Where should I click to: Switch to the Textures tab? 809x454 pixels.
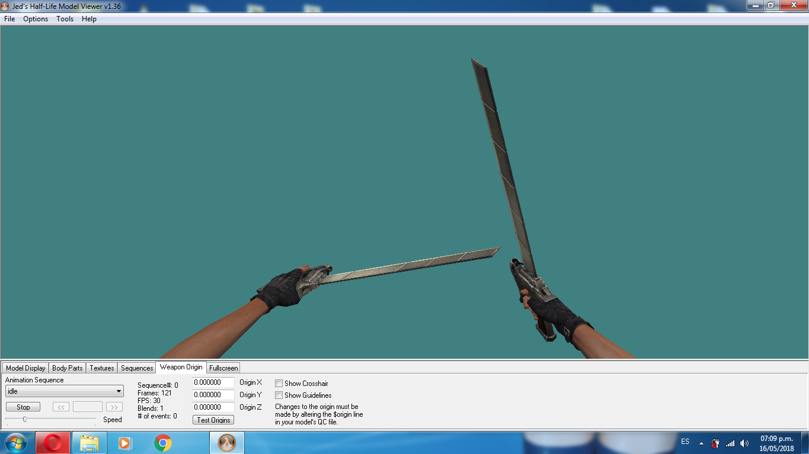click(x=102, y=368)
